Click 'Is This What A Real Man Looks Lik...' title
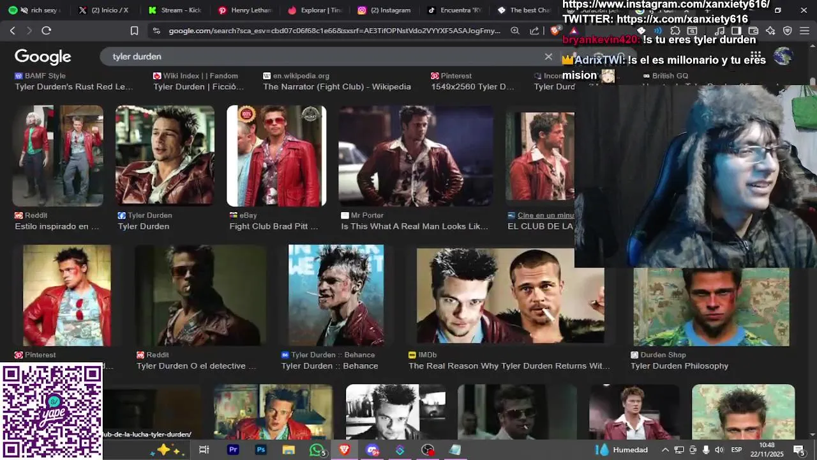 tap(414, 226)
